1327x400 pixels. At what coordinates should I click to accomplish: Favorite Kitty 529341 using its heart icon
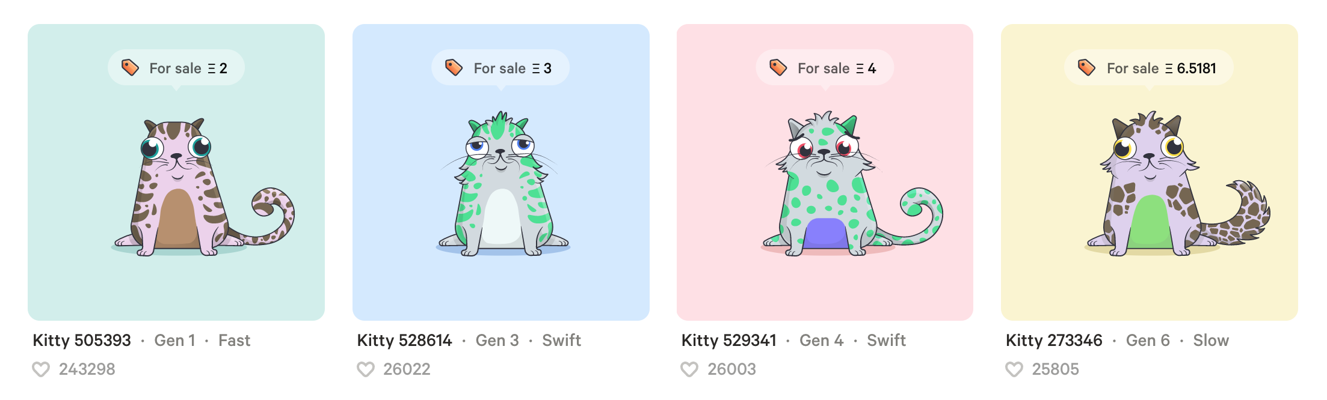689,369
